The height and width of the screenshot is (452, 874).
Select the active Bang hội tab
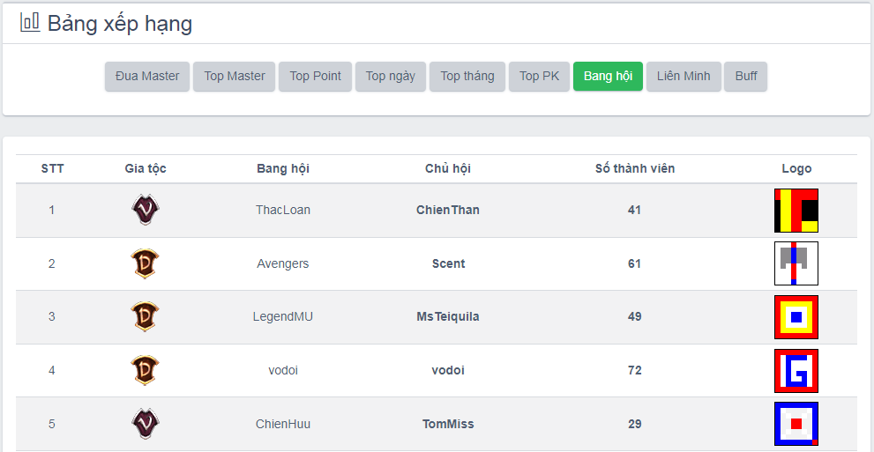608,76
